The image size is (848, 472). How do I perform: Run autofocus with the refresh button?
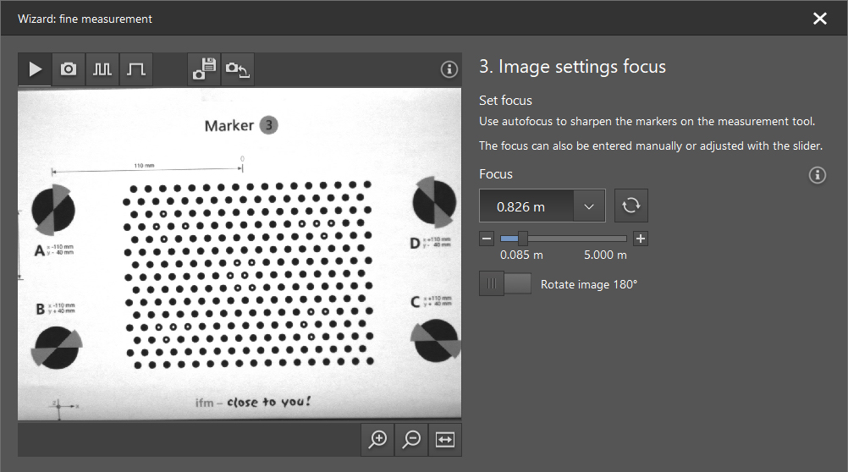(630, 206)
